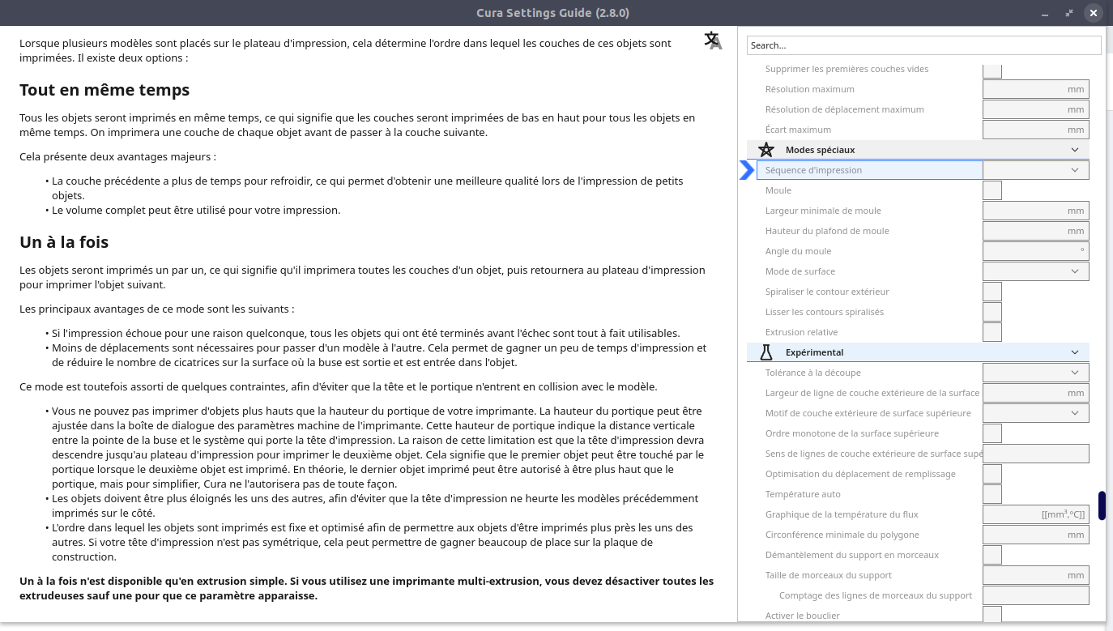Click Comptage des lignes de morceaux field
The height and width of the screenshot is (631, 1113).
click(x=1036, y=595)
